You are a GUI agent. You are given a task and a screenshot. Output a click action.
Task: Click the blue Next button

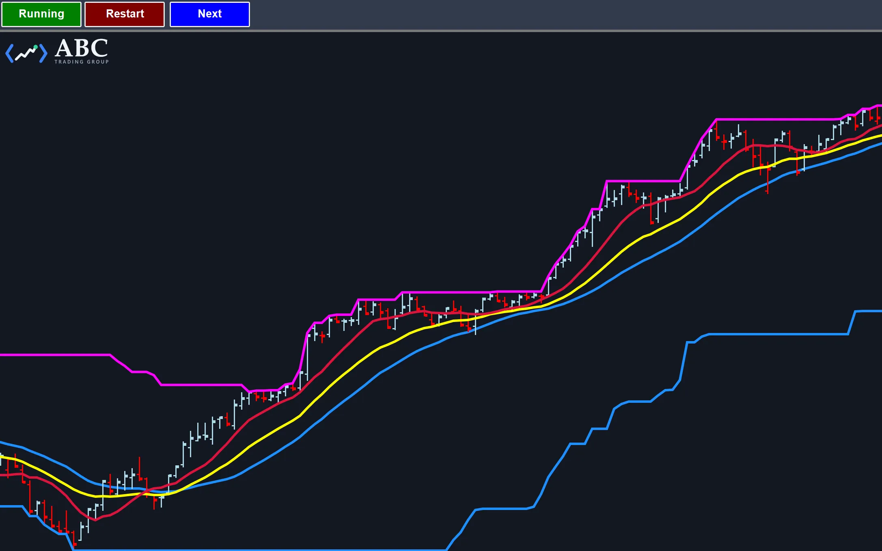210,14
